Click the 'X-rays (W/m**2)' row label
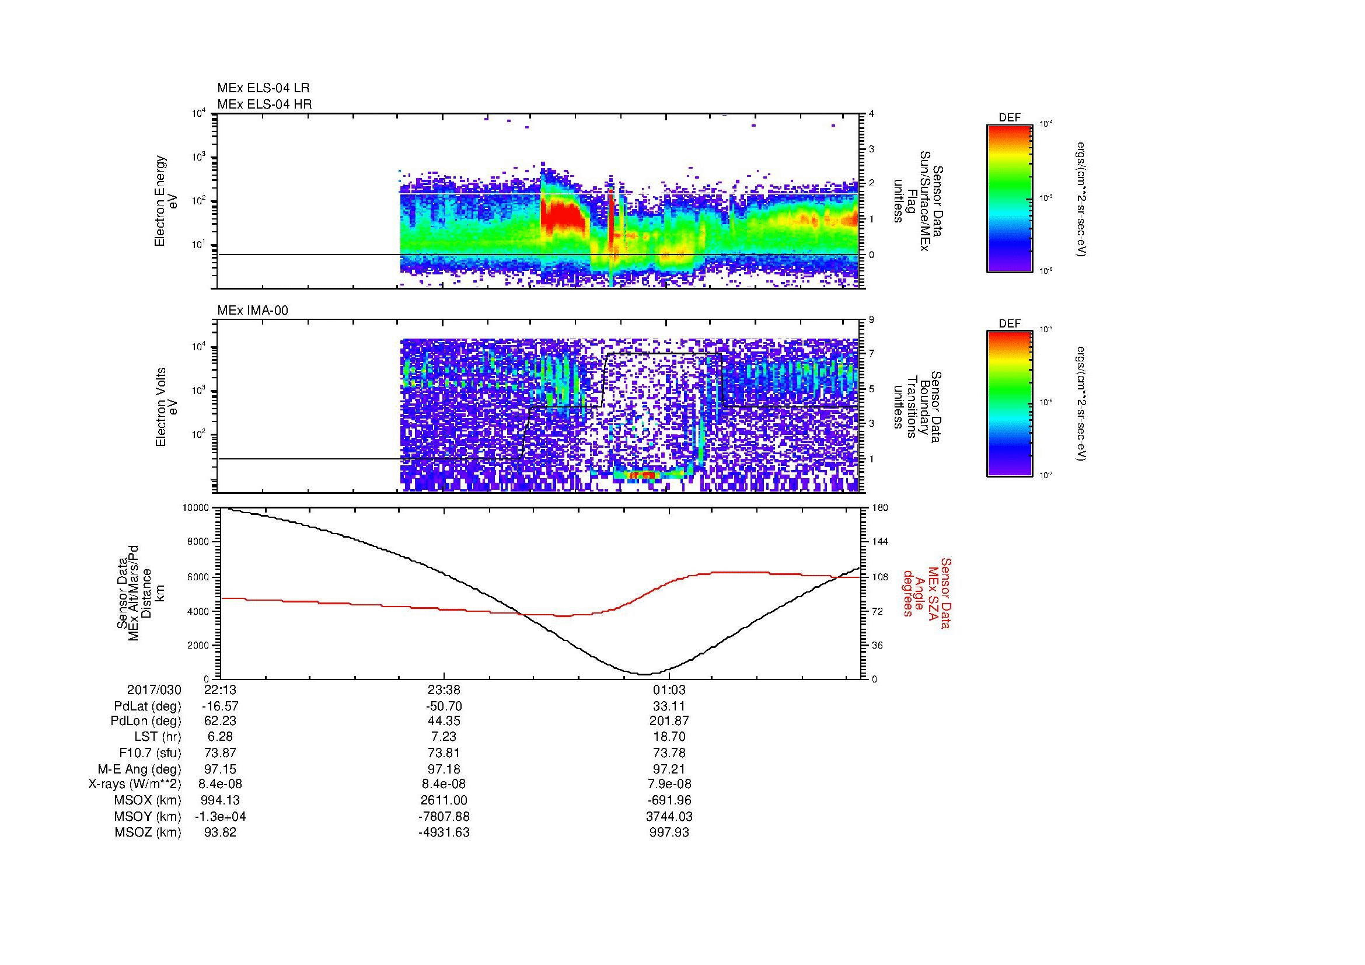1365x965 pixels. pos(135,784)
